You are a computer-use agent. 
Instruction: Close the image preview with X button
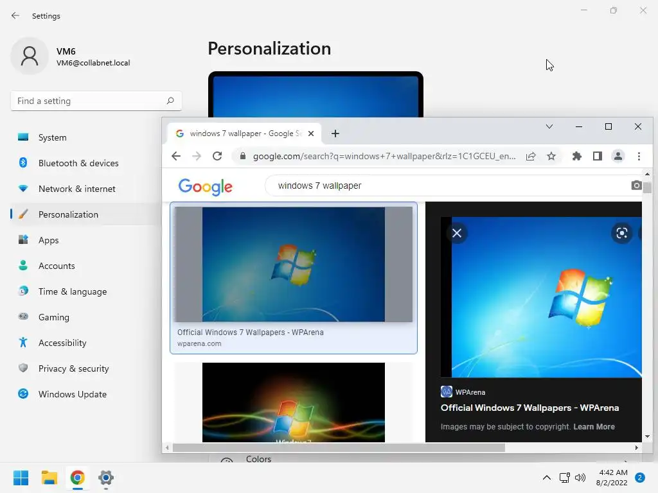pos(457,233)
